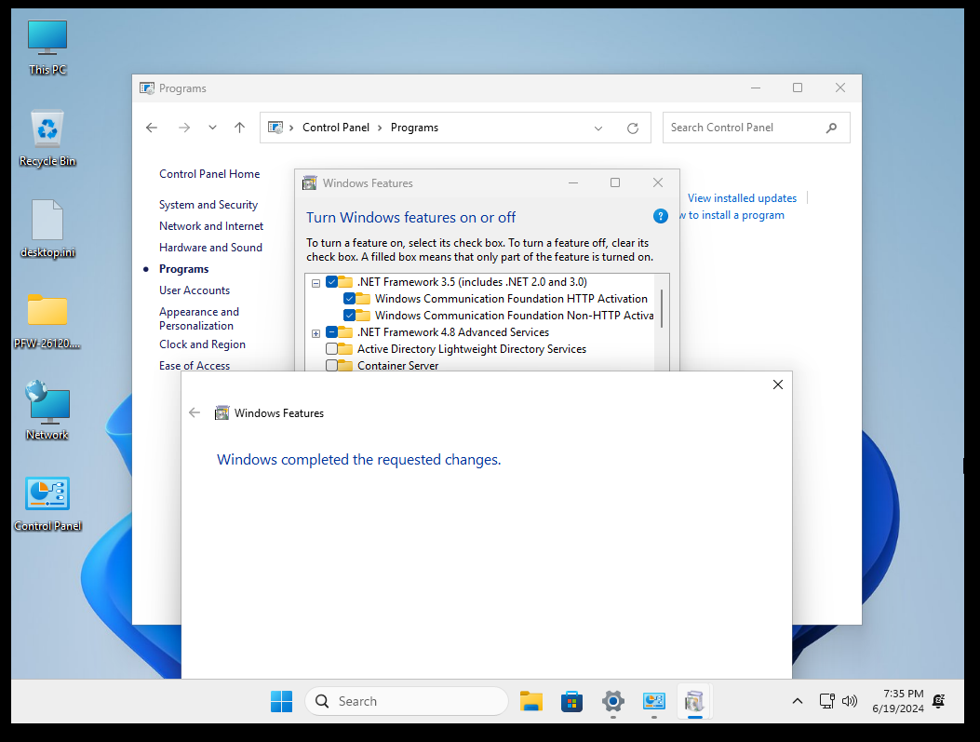The width and height of the screenshot is (980, 742).
Task: Select the Control Panel desktop shortcut
Action: [47, 503]
